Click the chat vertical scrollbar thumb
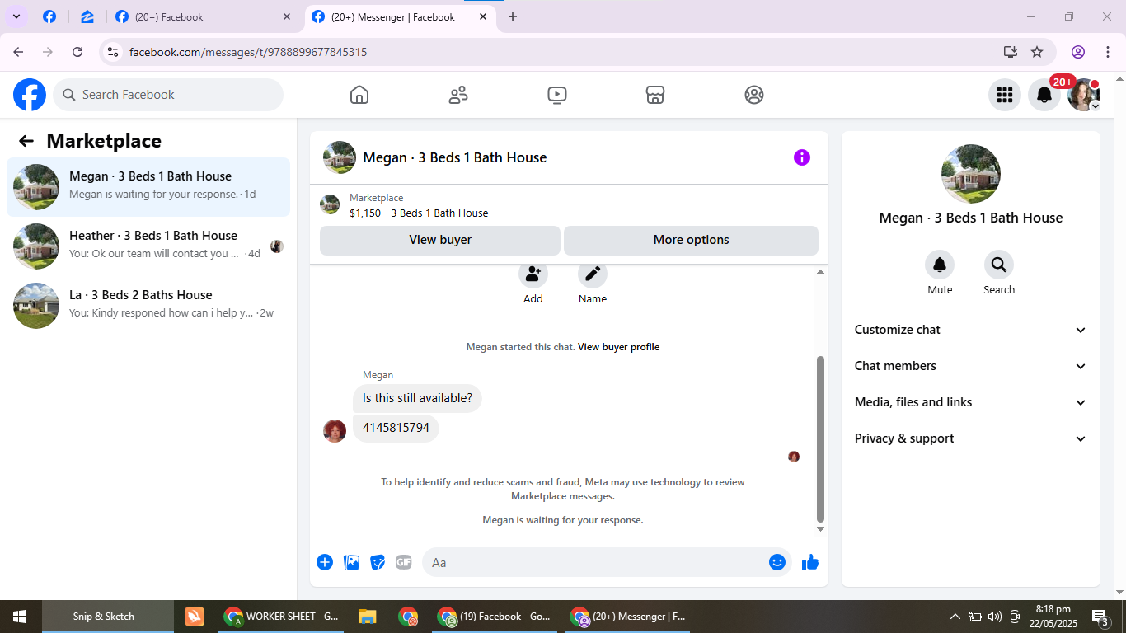The height and width of the screenshot is (633, 1126). 820,439
